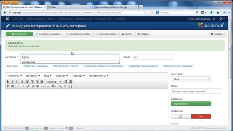Open the Изменить editor menu
233x131 pixels.
pyautogui.click(x=15, y=76)
